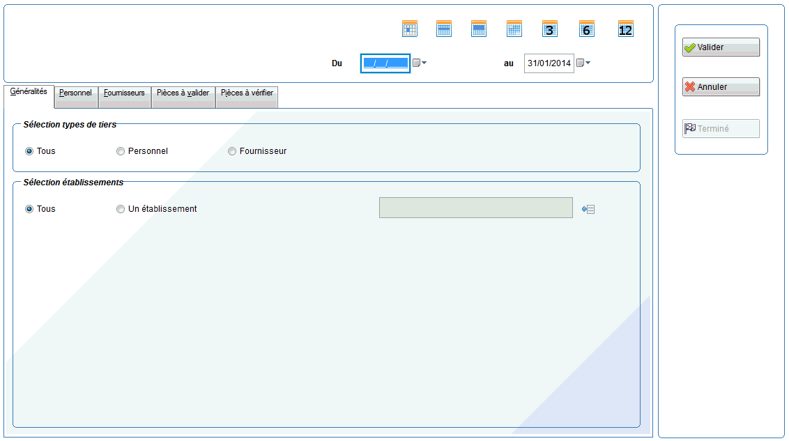Select the 6-month calendar period icon
This screenshot has width=789, height=441.
587,29
